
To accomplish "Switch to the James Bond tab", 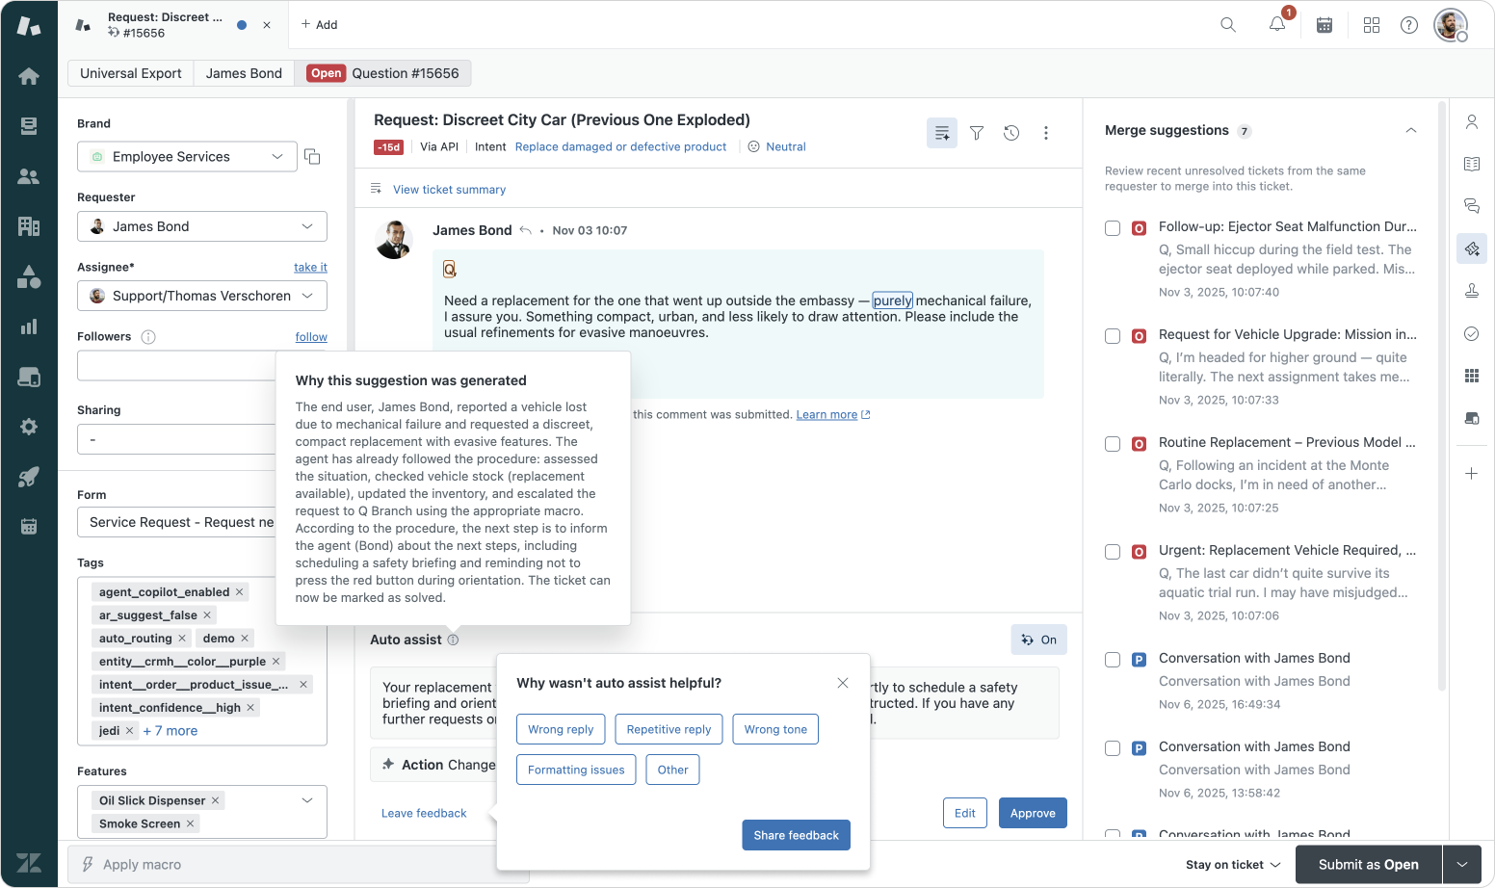I will pos(244,73).
